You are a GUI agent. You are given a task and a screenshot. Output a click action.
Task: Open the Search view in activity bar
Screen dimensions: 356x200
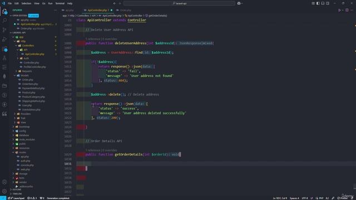(x=4, y=21)
